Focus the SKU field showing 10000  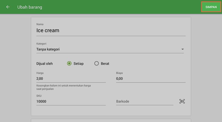pyautogui.click(x=71, y=101)
